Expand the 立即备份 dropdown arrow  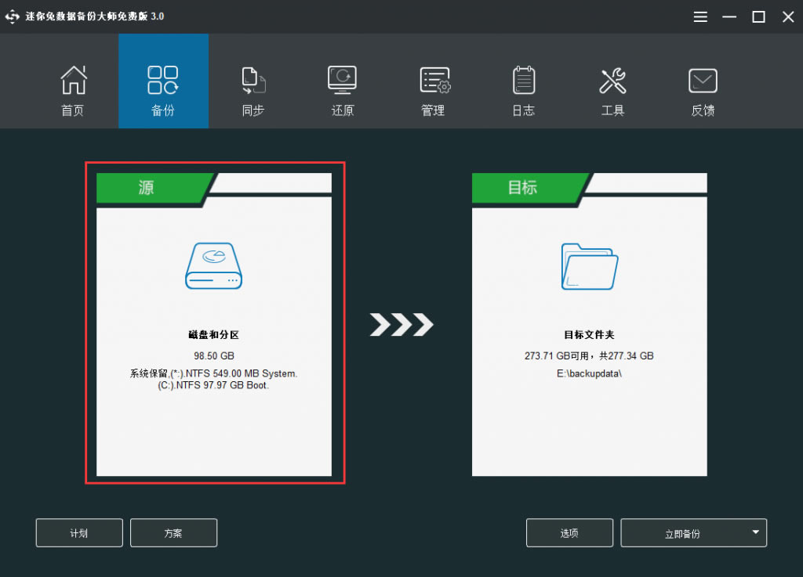click(755, 532)
